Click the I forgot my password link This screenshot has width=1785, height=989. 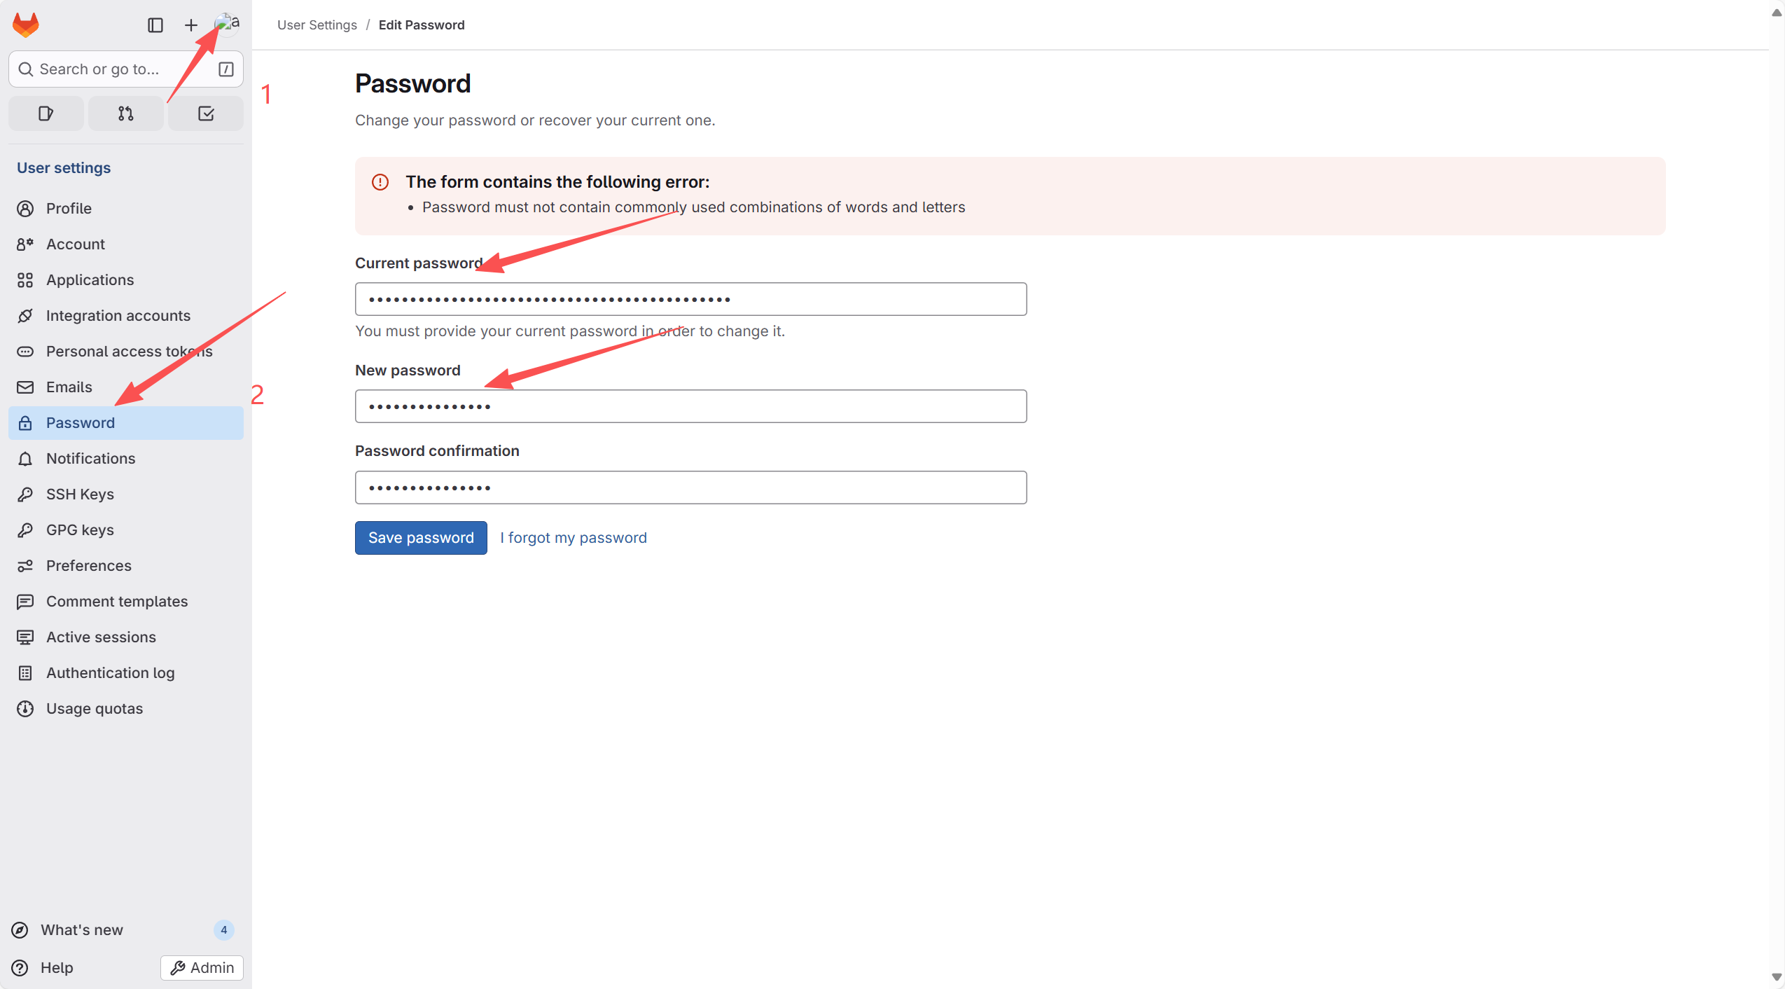[574, 538]
